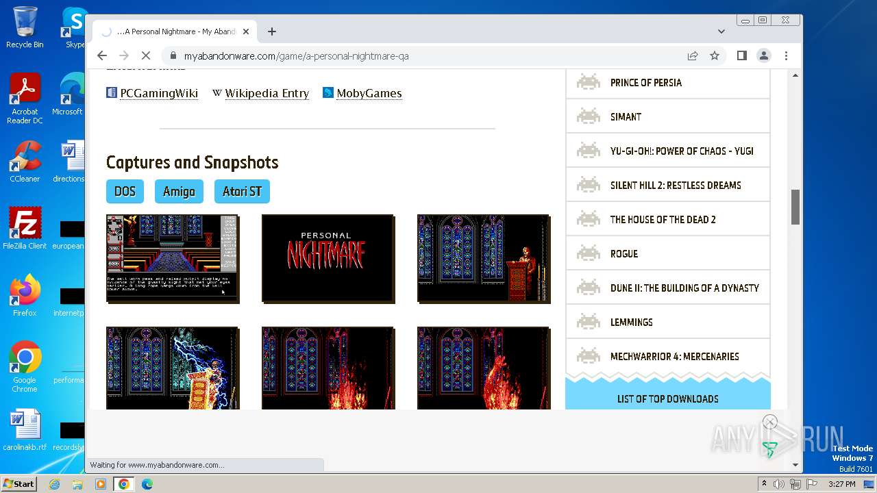Open Prince of Persia from top downloads
Screen dimensions: 877x493
(646, 83)
